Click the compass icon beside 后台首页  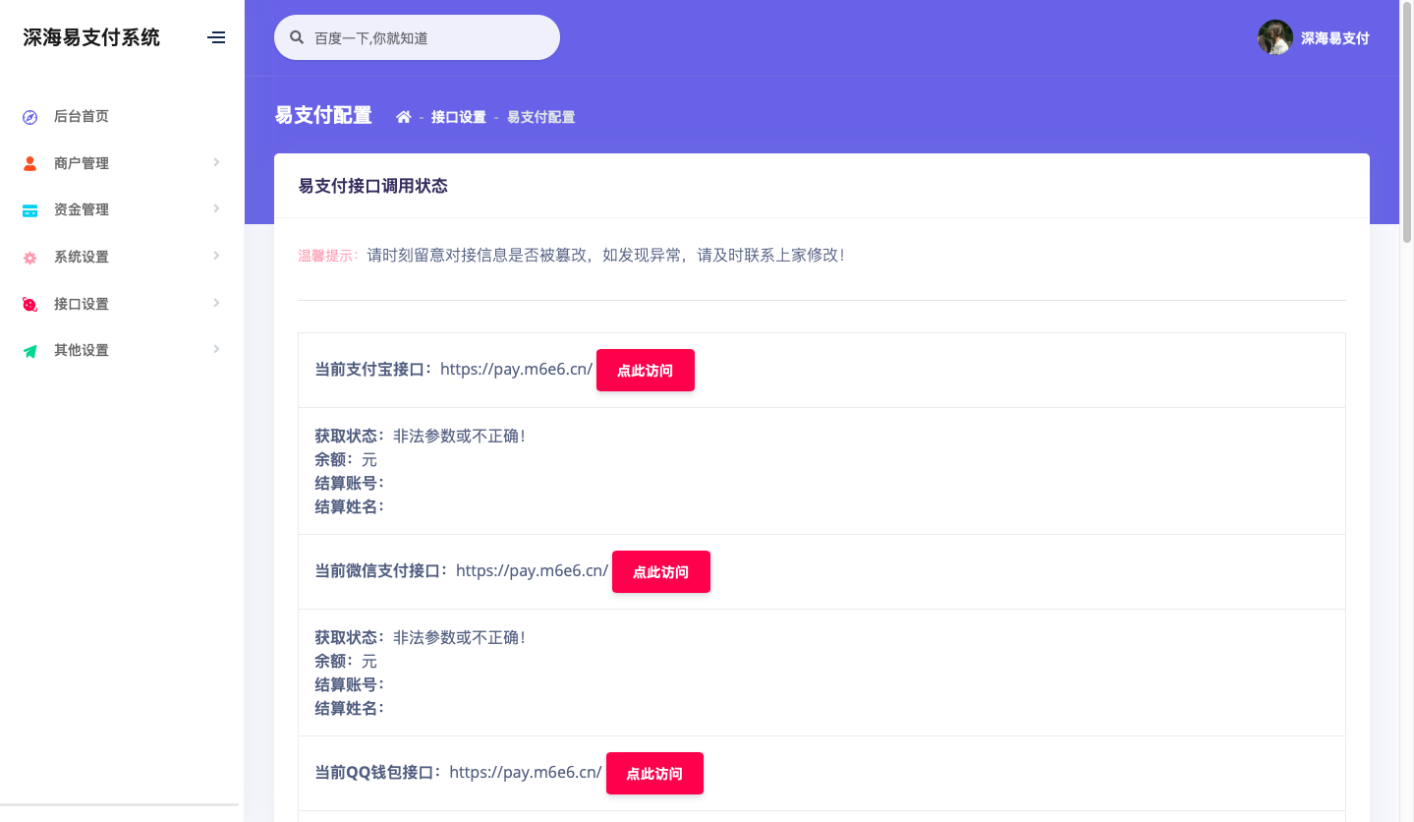(x=29, y=117)
